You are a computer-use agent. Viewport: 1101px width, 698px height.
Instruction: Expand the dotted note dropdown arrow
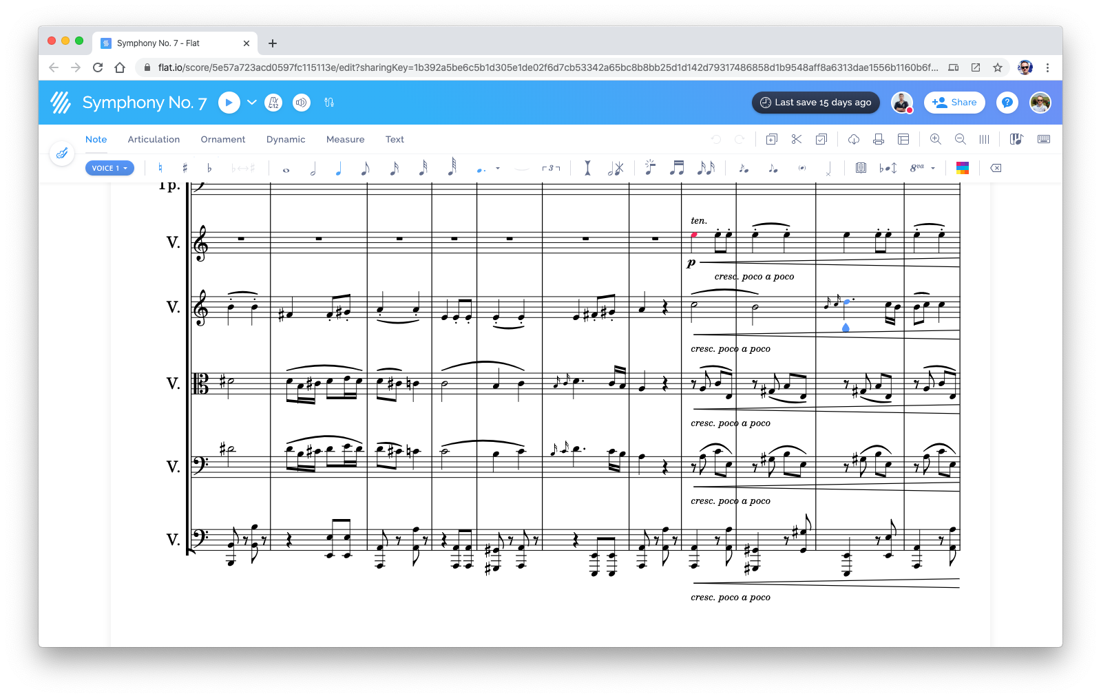pyautogui.click(x=498, y=169)
